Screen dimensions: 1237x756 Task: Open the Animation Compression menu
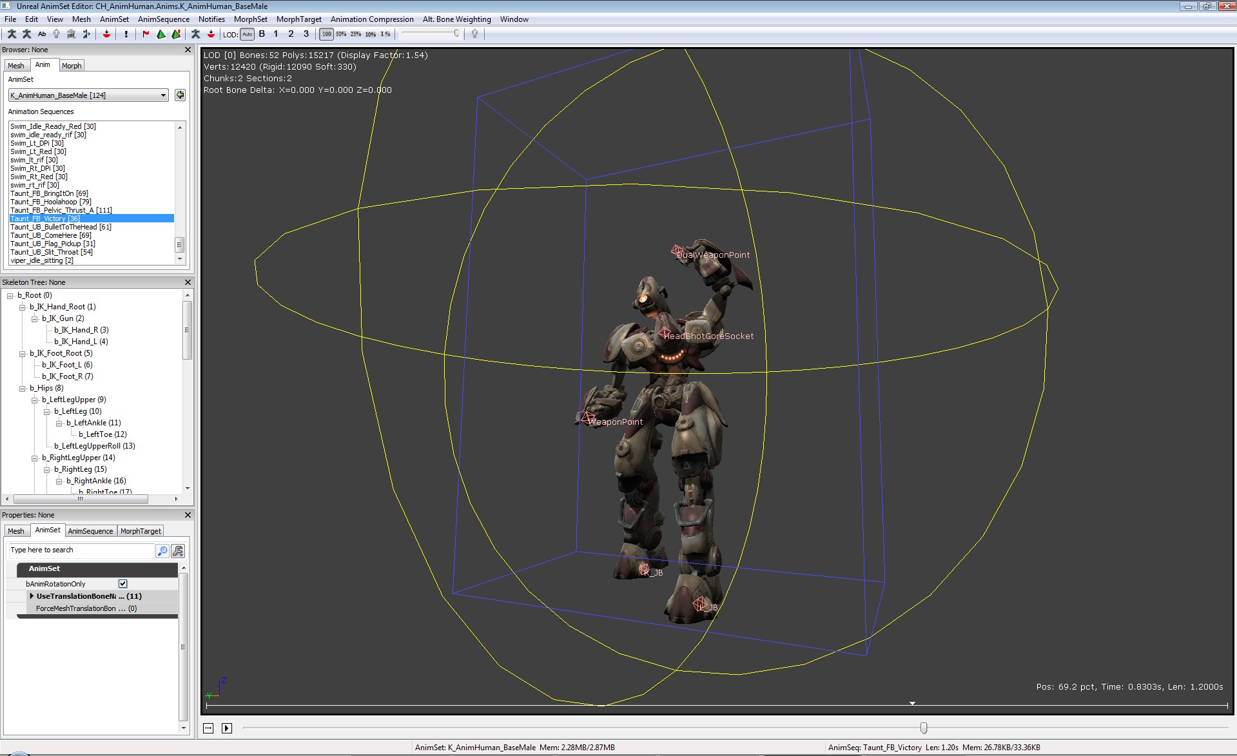[x=372, y=19]
